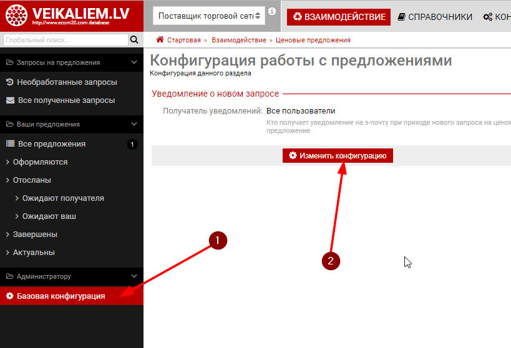Select Базовая конфигурация in sidebar

61,296
